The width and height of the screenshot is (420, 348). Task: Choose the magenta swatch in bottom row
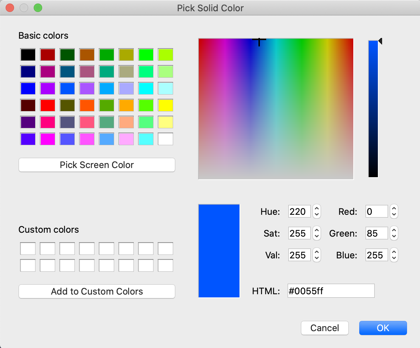[47, 139]
